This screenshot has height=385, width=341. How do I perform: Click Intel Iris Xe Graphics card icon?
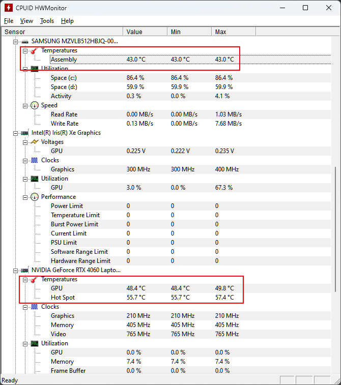[25, 133]
